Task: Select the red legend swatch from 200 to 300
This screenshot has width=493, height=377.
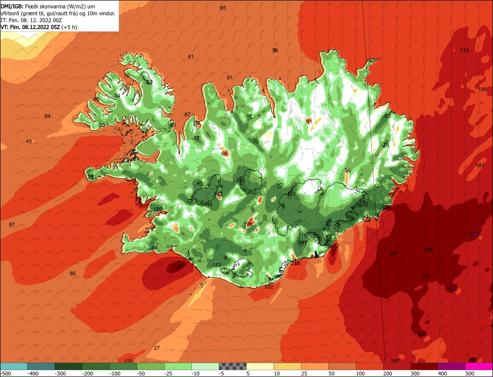Action: pyautogui.click(x=397, y=366)
